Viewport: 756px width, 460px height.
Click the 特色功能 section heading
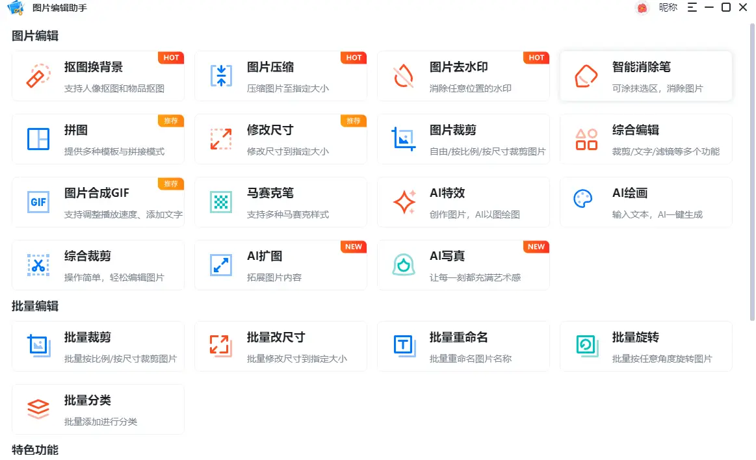35,450
